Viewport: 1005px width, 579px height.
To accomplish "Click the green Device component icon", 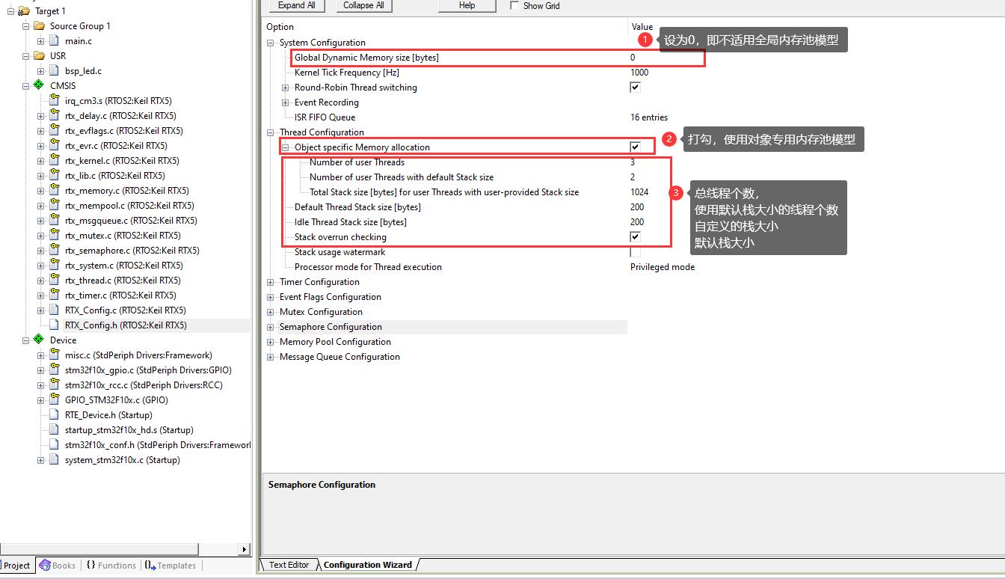I will [x=39, y=340].
